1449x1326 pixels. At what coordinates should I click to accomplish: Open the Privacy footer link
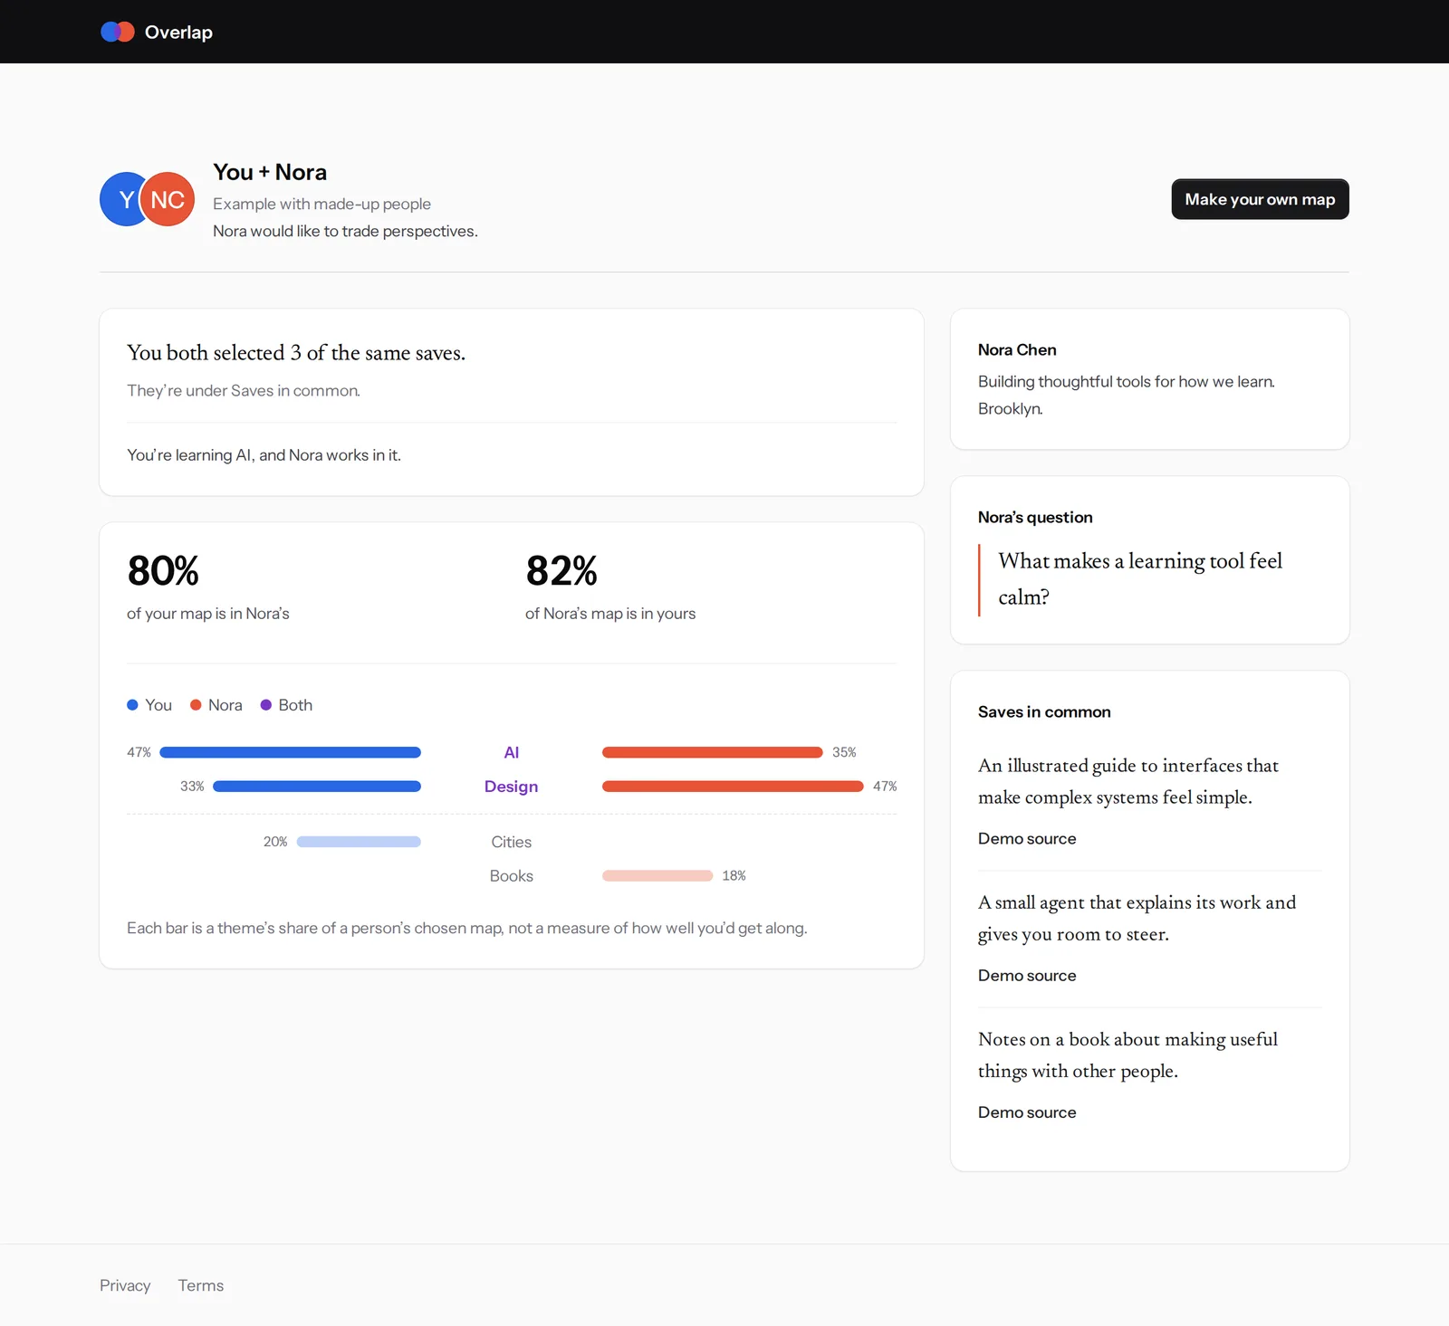pyautogui.click(x=125, y=1285)
